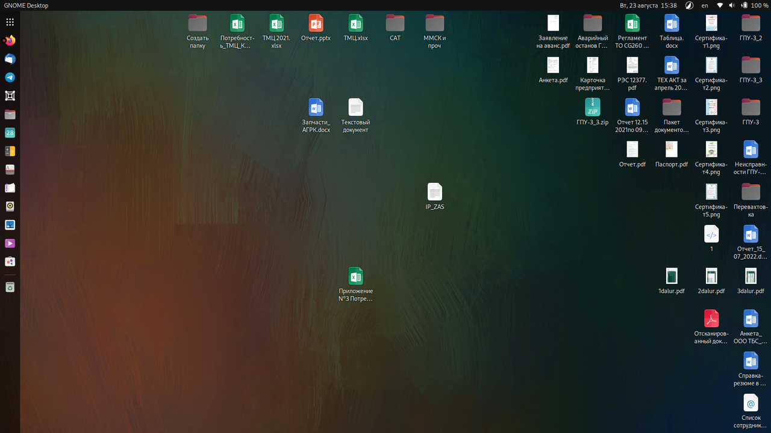Screen dimensions: 771x433
Task: Select the Аварийный останов folder
Action: 593,32
